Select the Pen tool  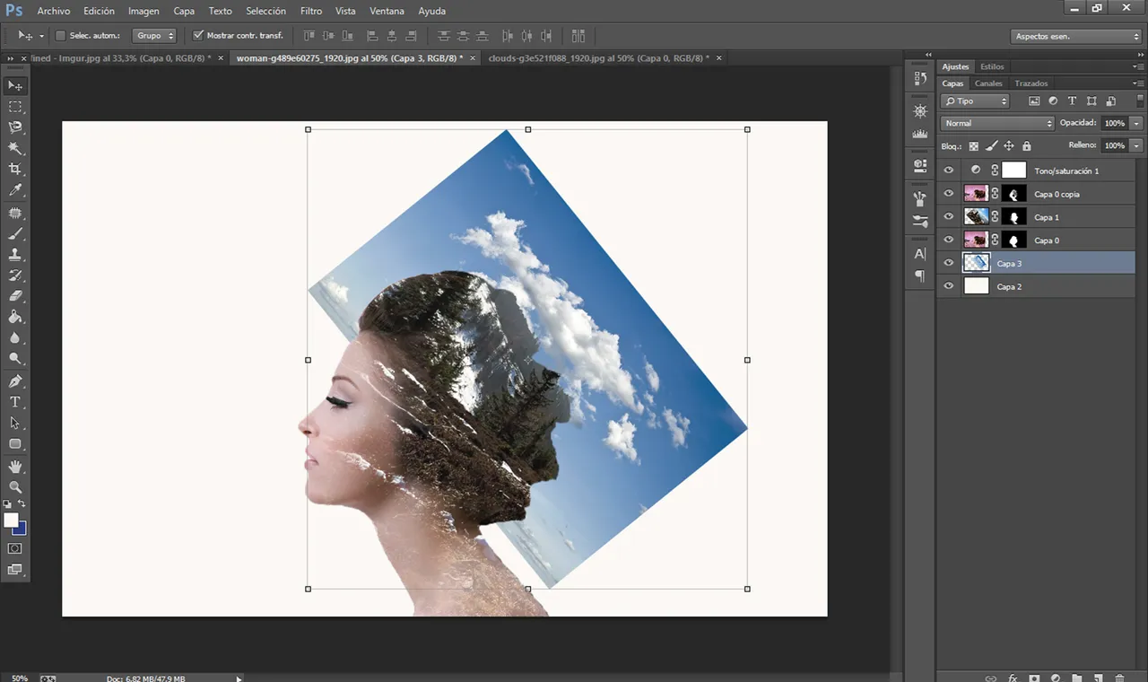point(15,381)
